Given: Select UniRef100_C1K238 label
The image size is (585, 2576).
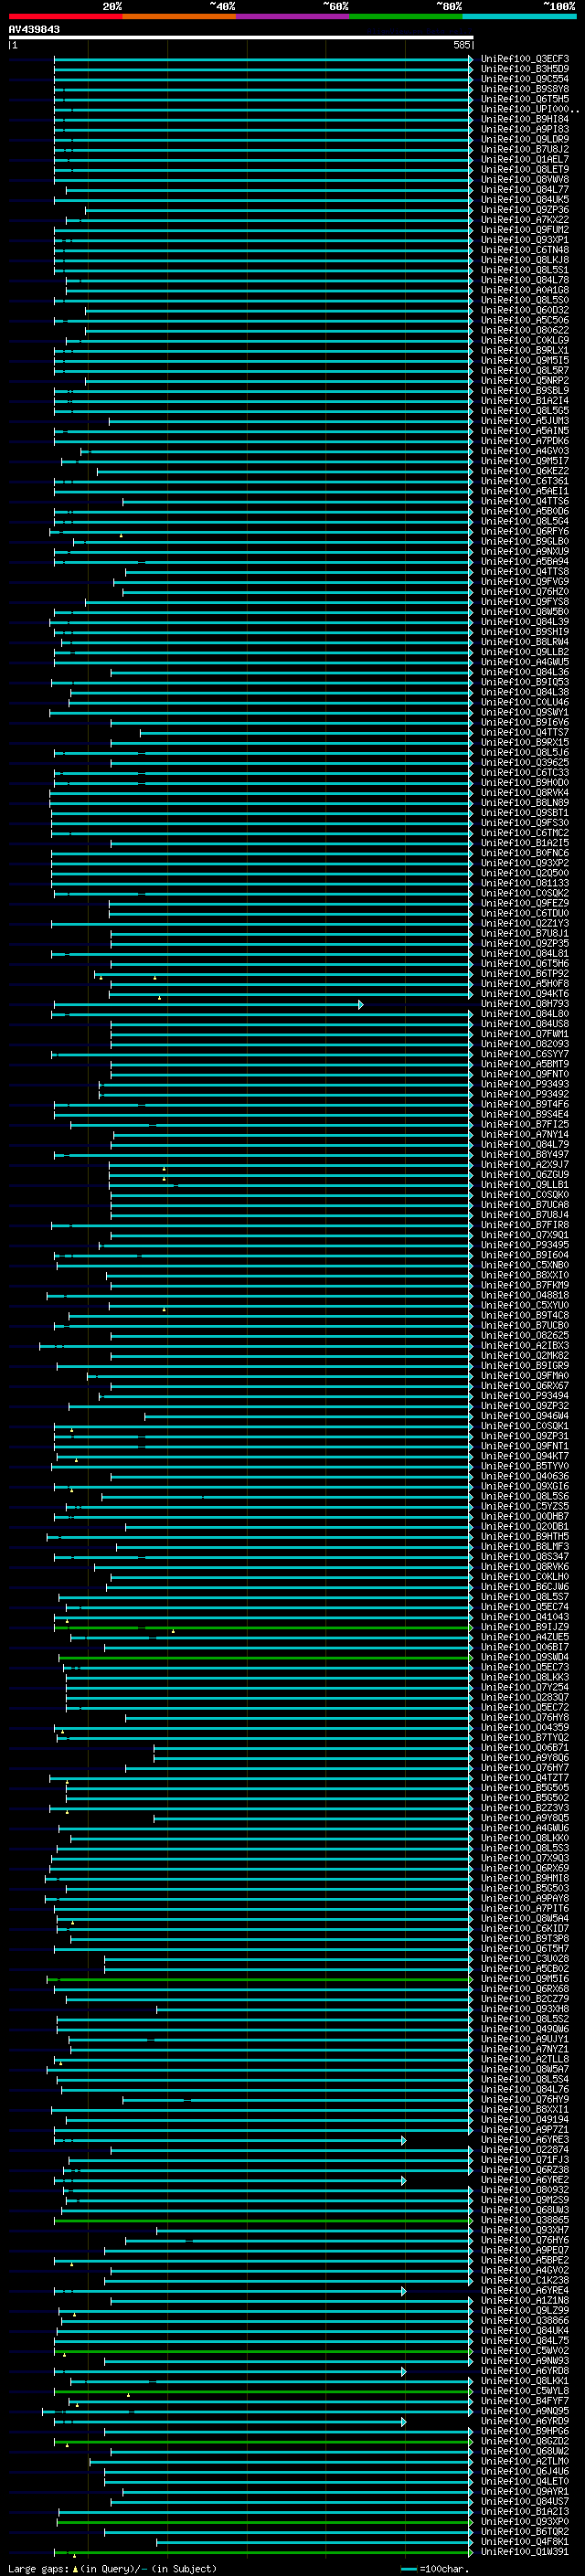Looking at the screenshot, I should pyautogui.click(x=524, y=2280).
